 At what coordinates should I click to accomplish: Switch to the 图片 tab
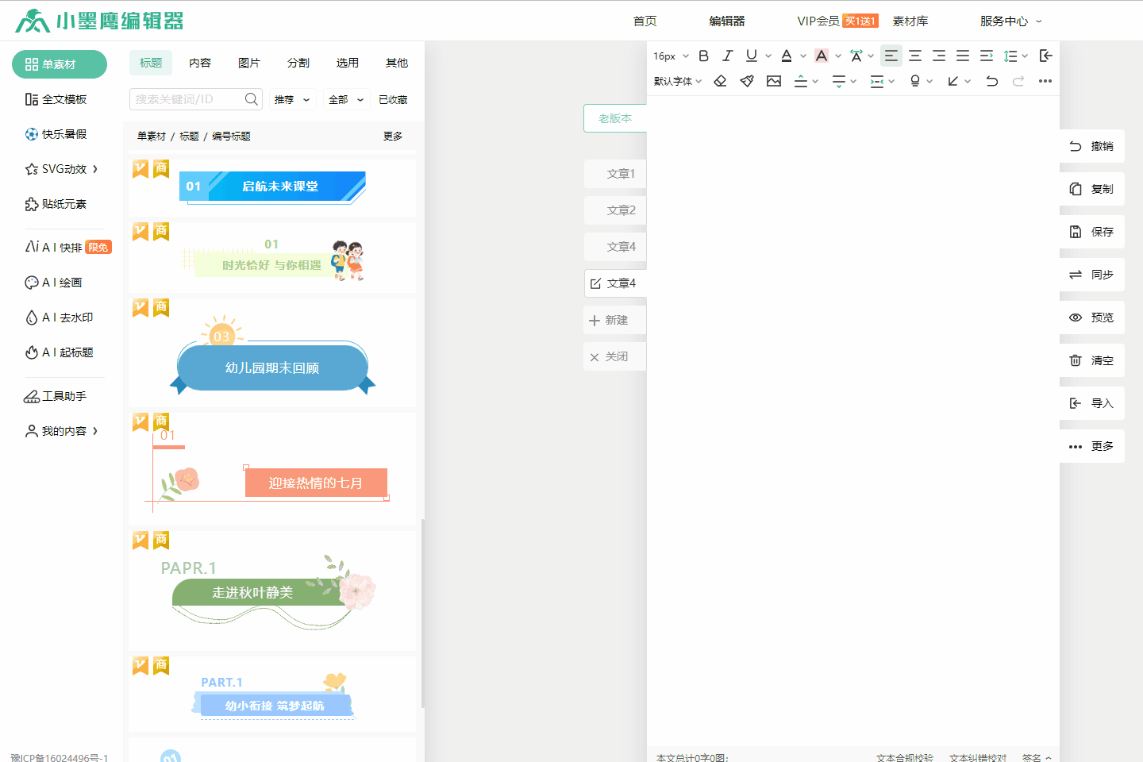tap(249, 63)
